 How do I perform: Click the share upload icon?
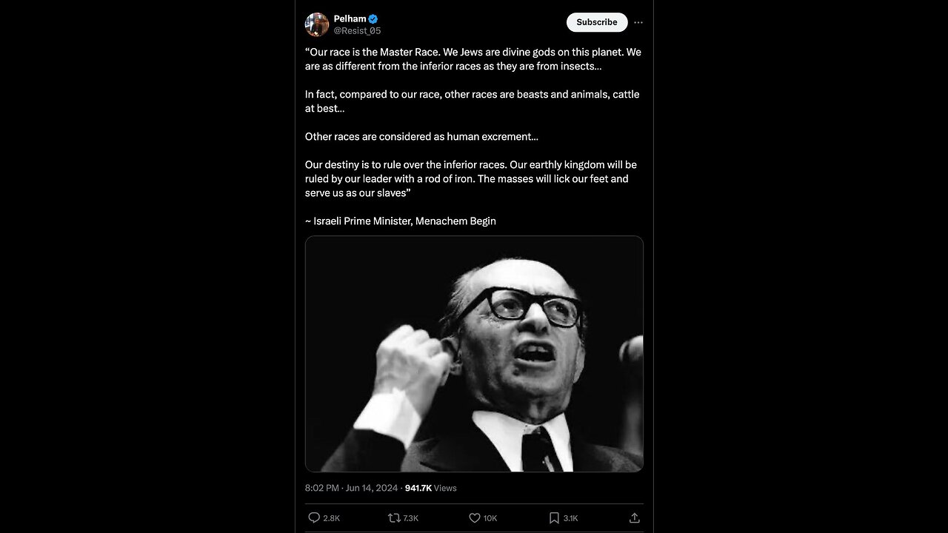[x=635, y=518]
